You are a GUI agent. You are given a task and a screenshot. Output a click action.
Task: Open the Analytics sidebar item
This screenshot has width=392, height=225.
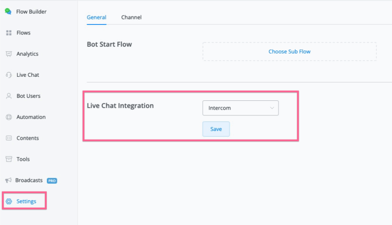[27, 54]
